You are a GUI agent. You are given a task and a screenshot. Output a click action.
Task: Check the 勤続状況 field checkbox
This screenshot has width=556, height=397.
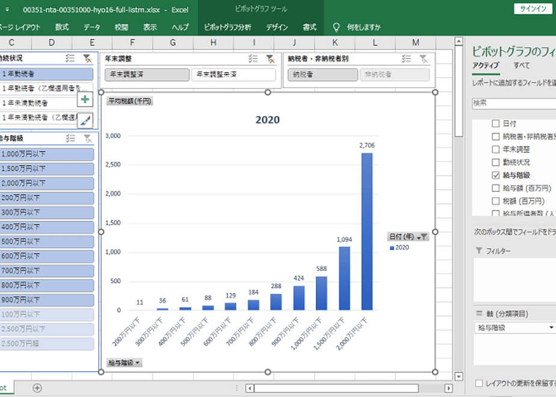tap(496, 162)
